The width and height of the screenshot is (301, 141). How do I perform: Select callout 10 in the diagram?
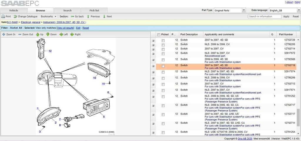click(x=94, y=78)
